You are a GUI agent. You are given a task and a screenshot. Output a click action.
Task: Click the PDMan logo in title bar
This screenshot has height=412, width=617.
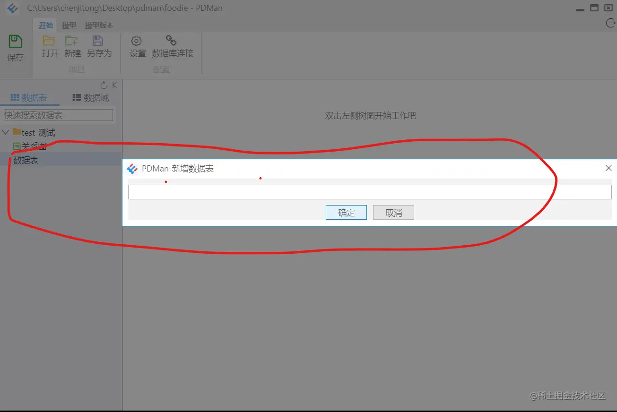pos(13,8)
